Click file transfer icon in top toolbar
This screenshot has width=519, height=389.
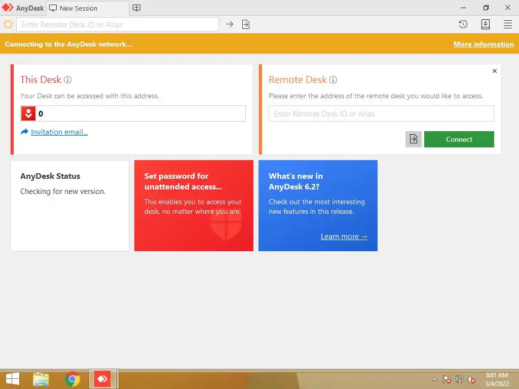pos(246,24)
